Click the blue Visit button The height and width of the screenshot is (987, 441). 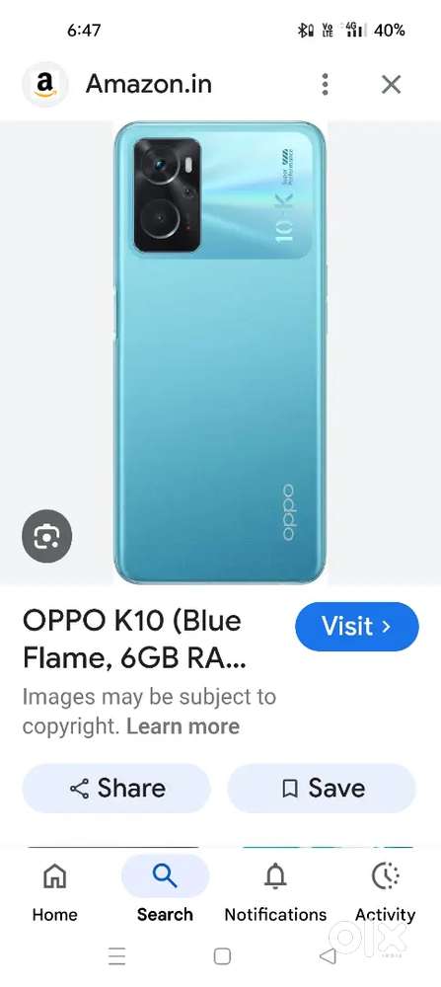[357, 627]
